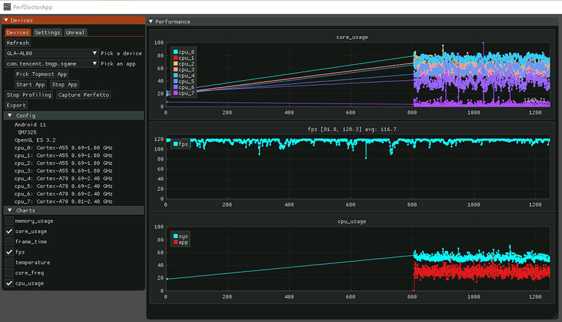Image resolution: width=562 pixels, height=322 pixels.
Task: Switch to the Settings tab
Action: point(47,33)
